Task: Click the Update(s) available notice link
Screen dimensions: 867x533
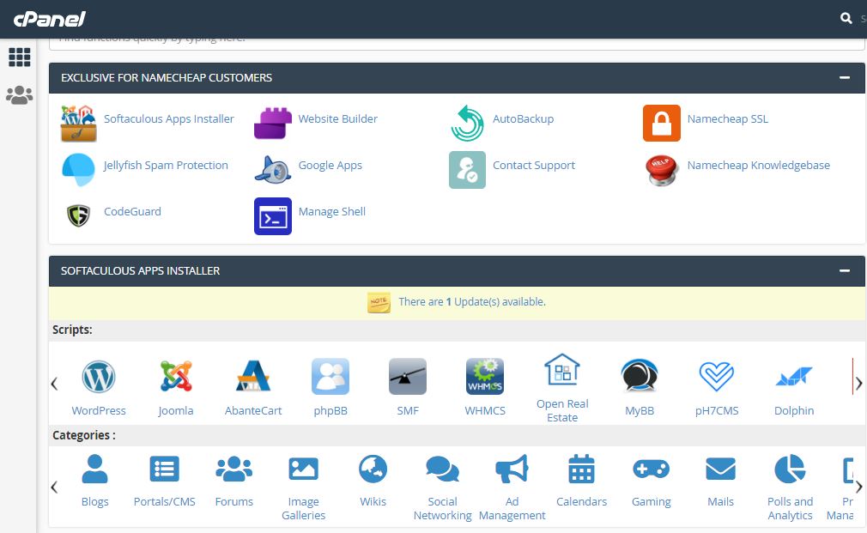Action: pyautogui.click(x=472, y=302)
